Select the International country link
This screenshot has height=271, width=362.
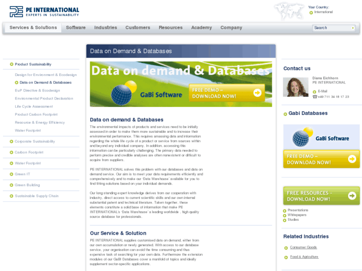[323, 12]
